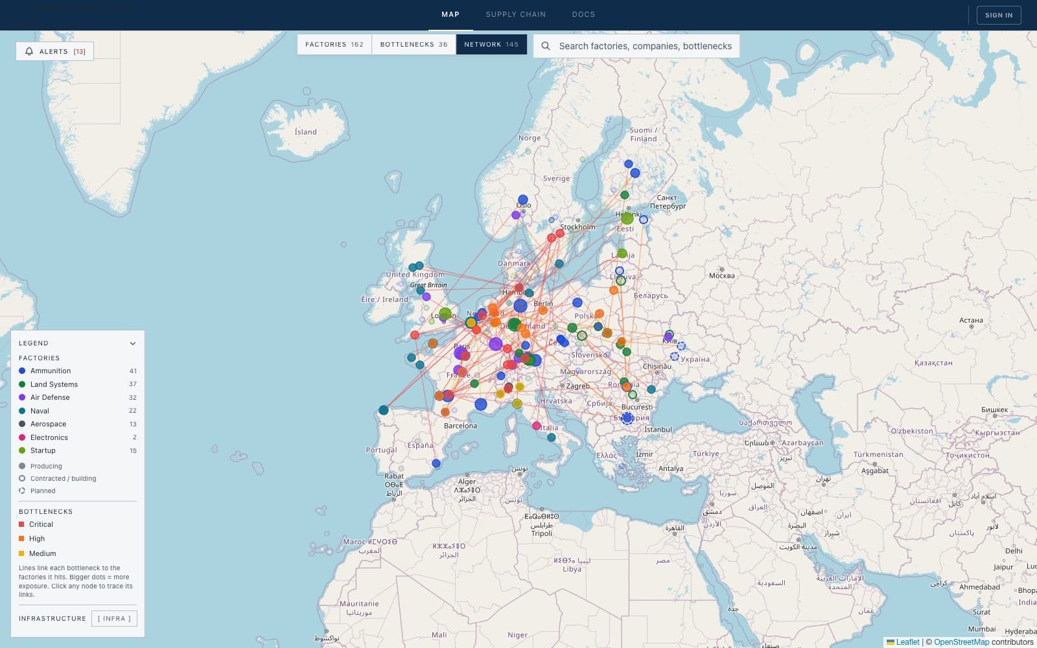Open the OpenStreetMap contributors link
This screenshot has height=648, width=1037.
point(961,642)
